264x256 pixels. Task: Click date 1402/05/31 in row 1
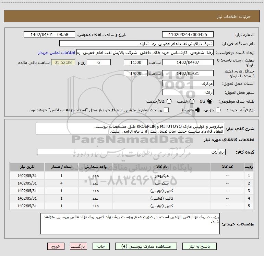point(27,176)
